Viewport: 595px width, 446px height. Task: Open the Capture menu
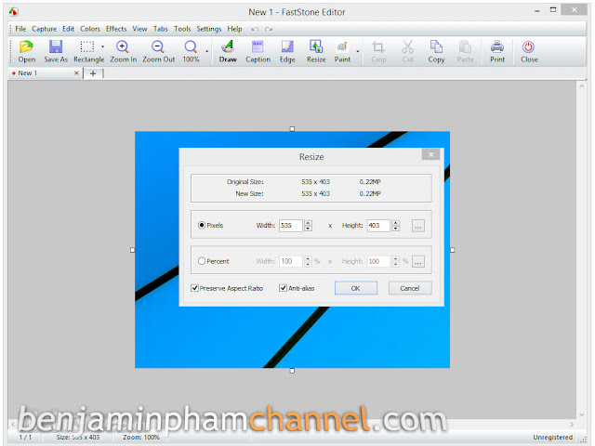pyautogui.click(x=44, y=29)
